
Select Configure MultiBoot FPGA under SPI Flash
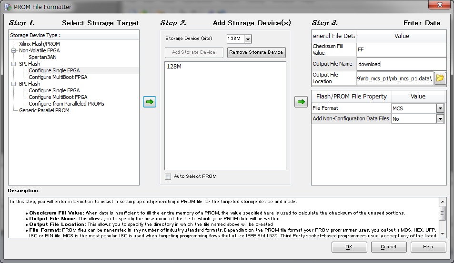[58, 77]
